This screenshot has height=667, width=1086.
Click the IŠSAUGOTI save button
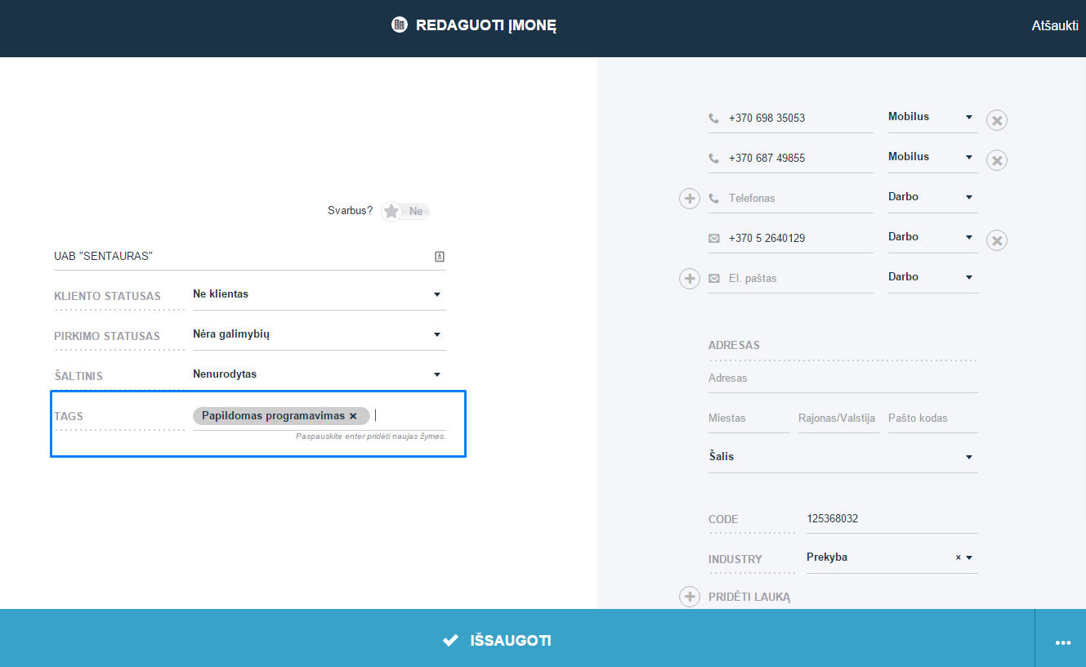click(x=497, y=641)
